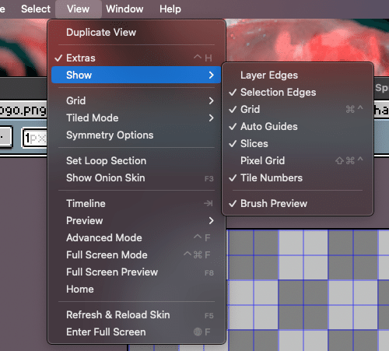Select Show Onion Skin entry
Screen dimensions: 389x351
coord(136,177)
